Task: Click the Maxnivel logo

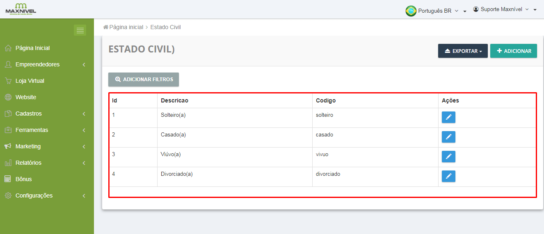Action: click(21, 9)
